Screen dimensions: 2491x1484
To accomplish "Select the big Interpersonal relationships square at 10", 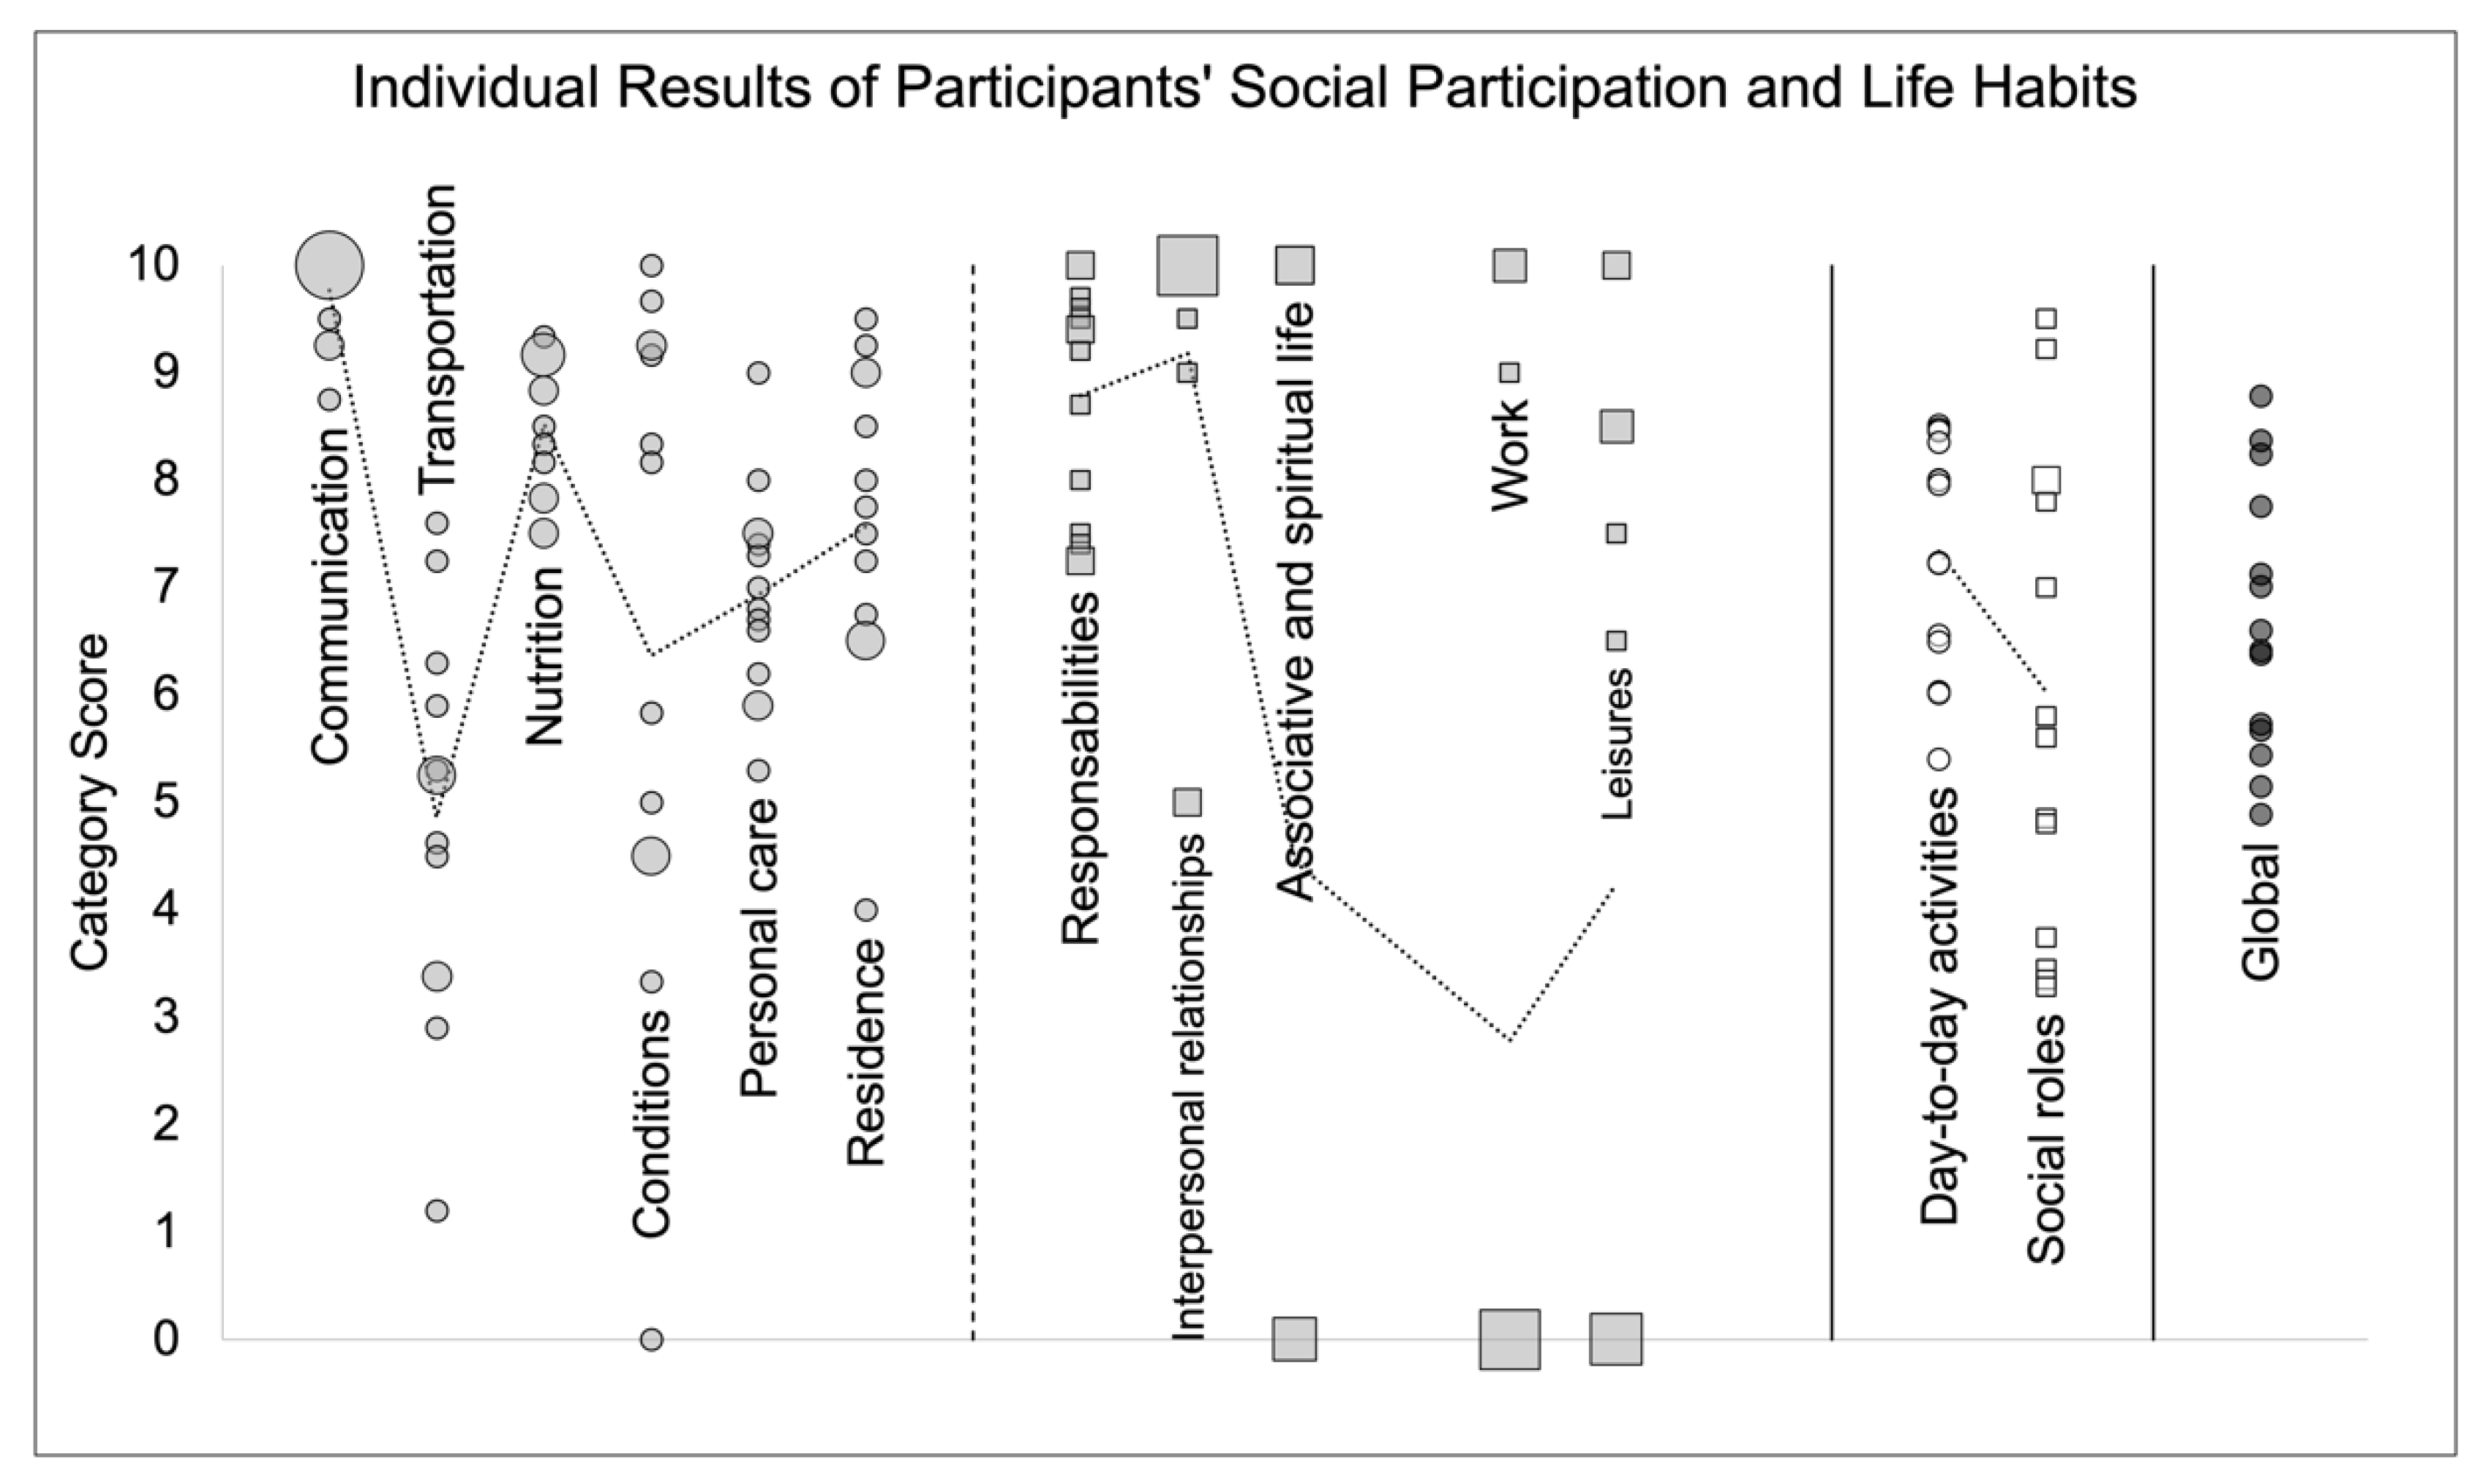I will [1187, 266].
